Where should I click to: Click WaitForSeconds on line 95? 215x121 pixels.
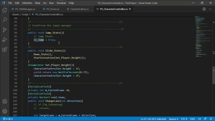pos(69,72)
